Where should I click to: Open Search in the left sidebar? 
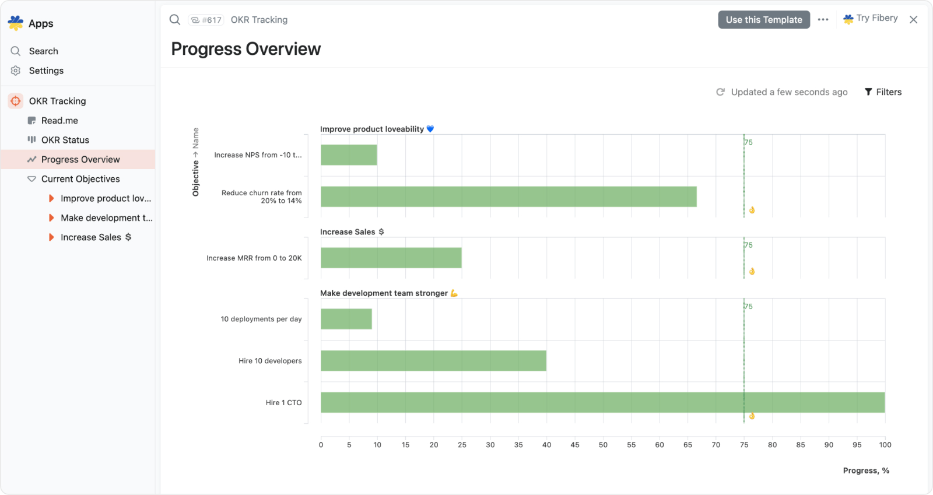click(x=43, y=51)
